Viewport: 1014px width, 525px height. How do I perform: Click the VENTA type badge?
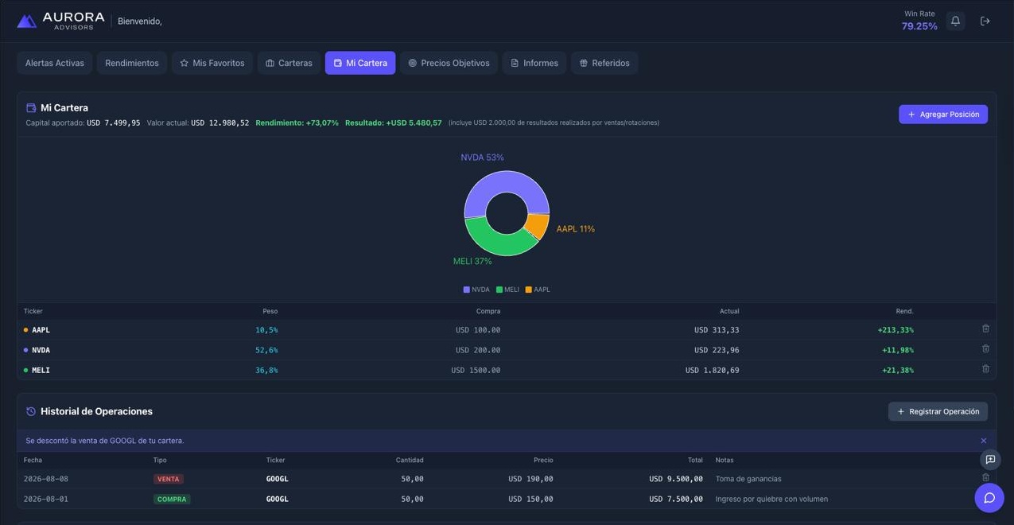click(169, 479)
